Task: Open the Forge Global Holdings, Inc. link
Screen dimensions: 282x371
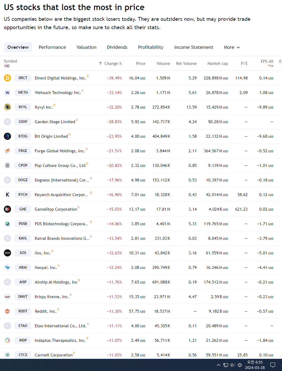Action: click(60, 151)
